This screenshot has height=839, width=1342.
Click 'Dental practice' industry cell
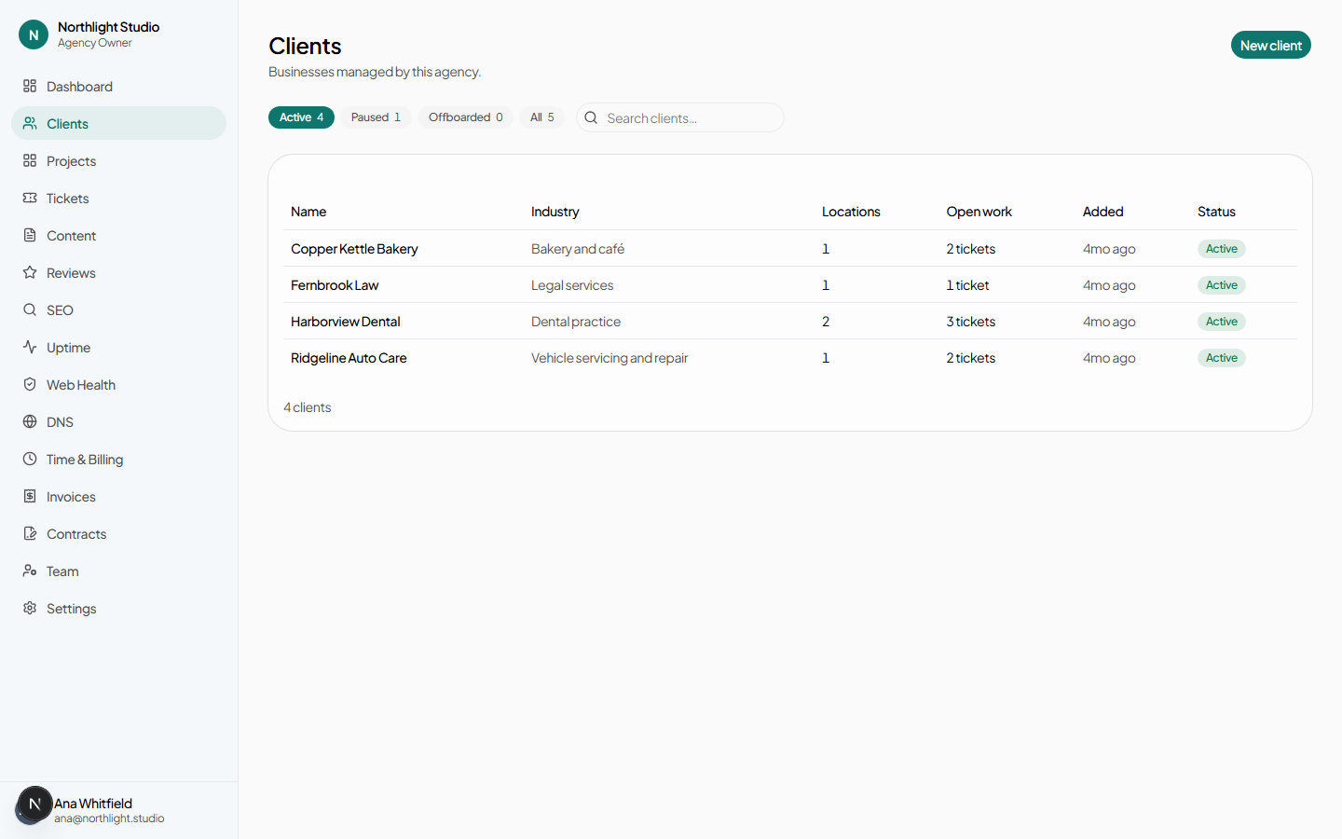(x=576, y=322)
